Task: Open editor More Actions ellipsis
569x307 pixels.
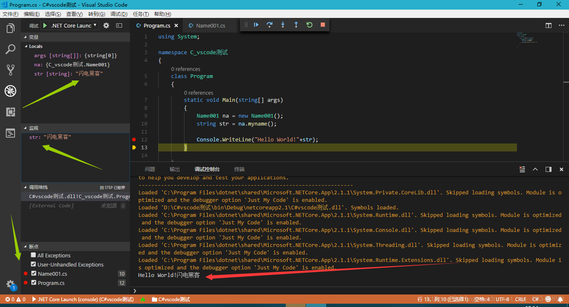Action: [x=561, y=25]
